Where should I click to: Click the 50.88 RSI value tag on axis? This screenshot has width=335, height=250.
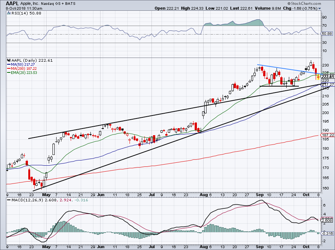pos(327,34)
